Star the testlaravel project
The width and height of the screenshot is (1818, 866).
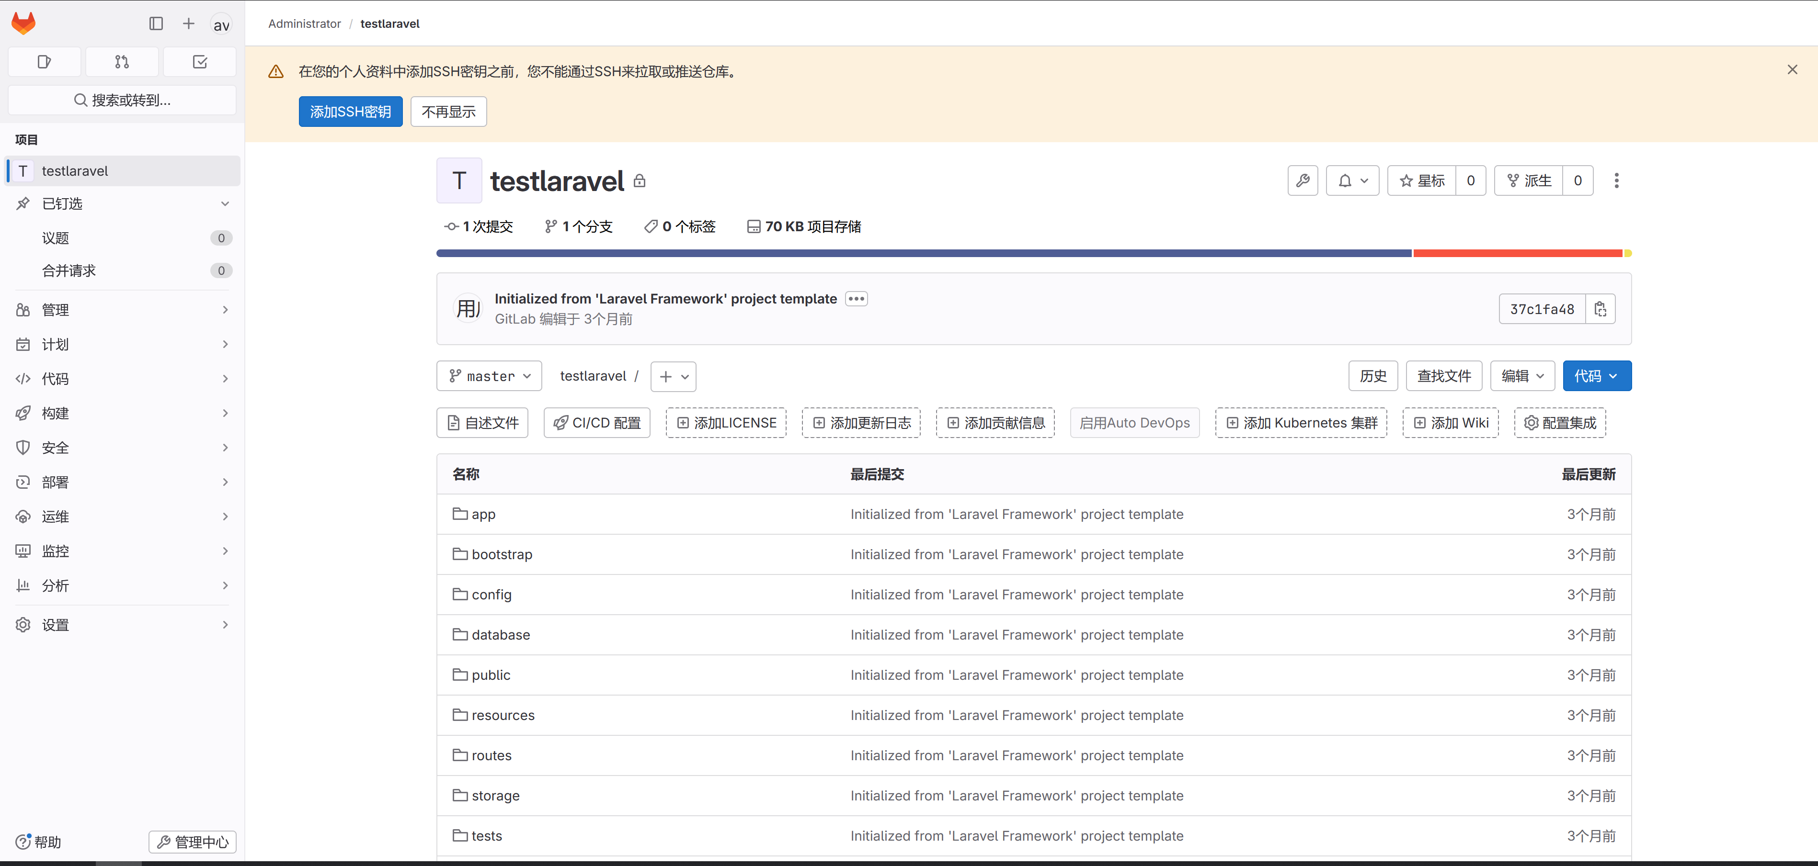coord(1421,180)
